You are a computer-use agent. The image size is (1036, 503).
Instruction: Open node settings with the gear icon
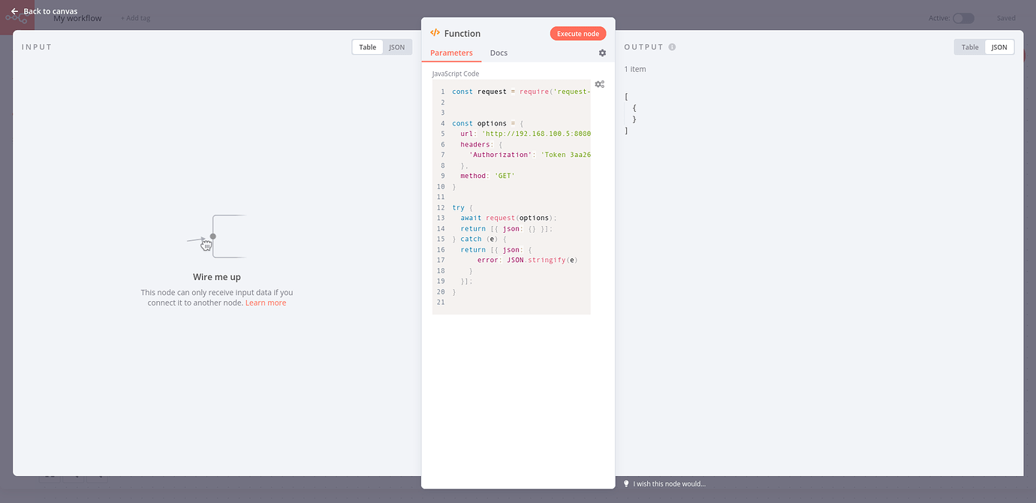click(602, 53)
